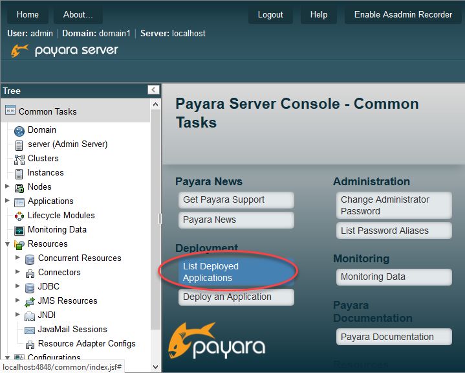Click Deploy an Application

point(236,297)
